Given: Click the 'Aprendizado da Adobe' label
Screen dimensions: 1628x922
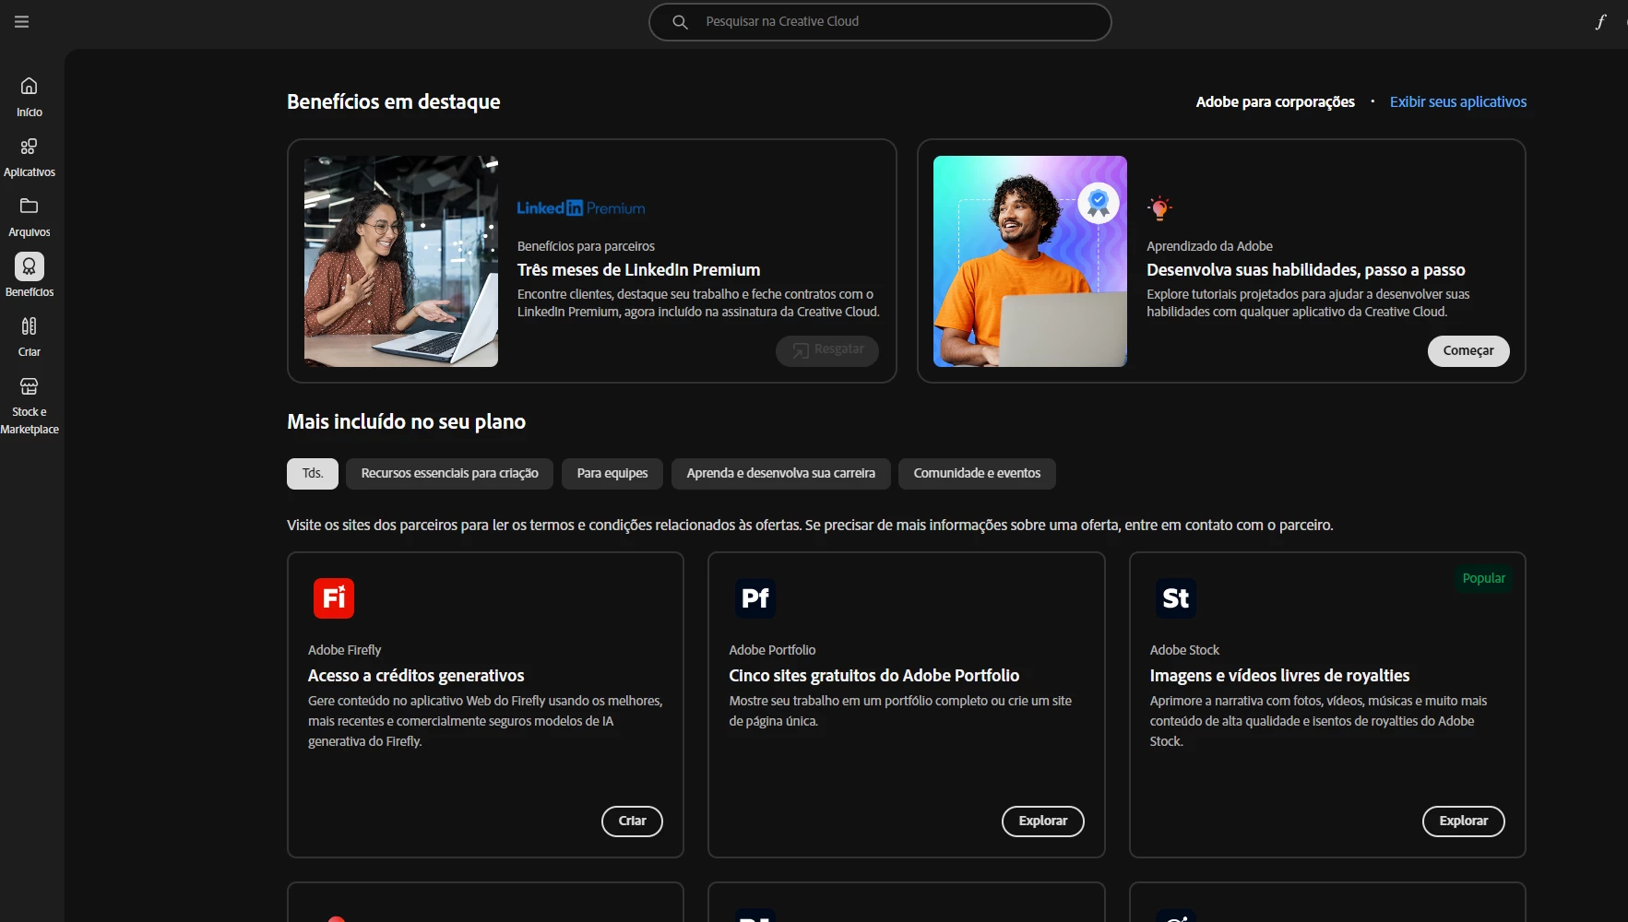Looking at the screenshot, I should (x=1209, y=246).
